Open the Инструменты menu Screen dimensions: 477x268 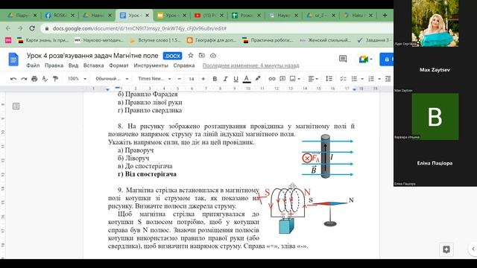pos(151,66)
